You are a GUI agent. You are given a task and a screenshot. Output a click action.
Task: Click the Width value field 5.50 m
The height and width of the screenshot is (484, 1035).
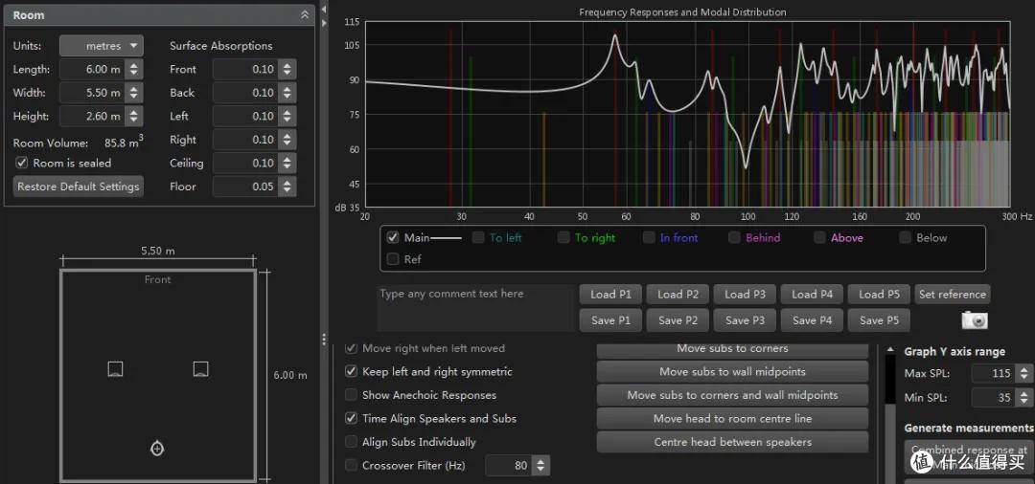tap(93, 93)
